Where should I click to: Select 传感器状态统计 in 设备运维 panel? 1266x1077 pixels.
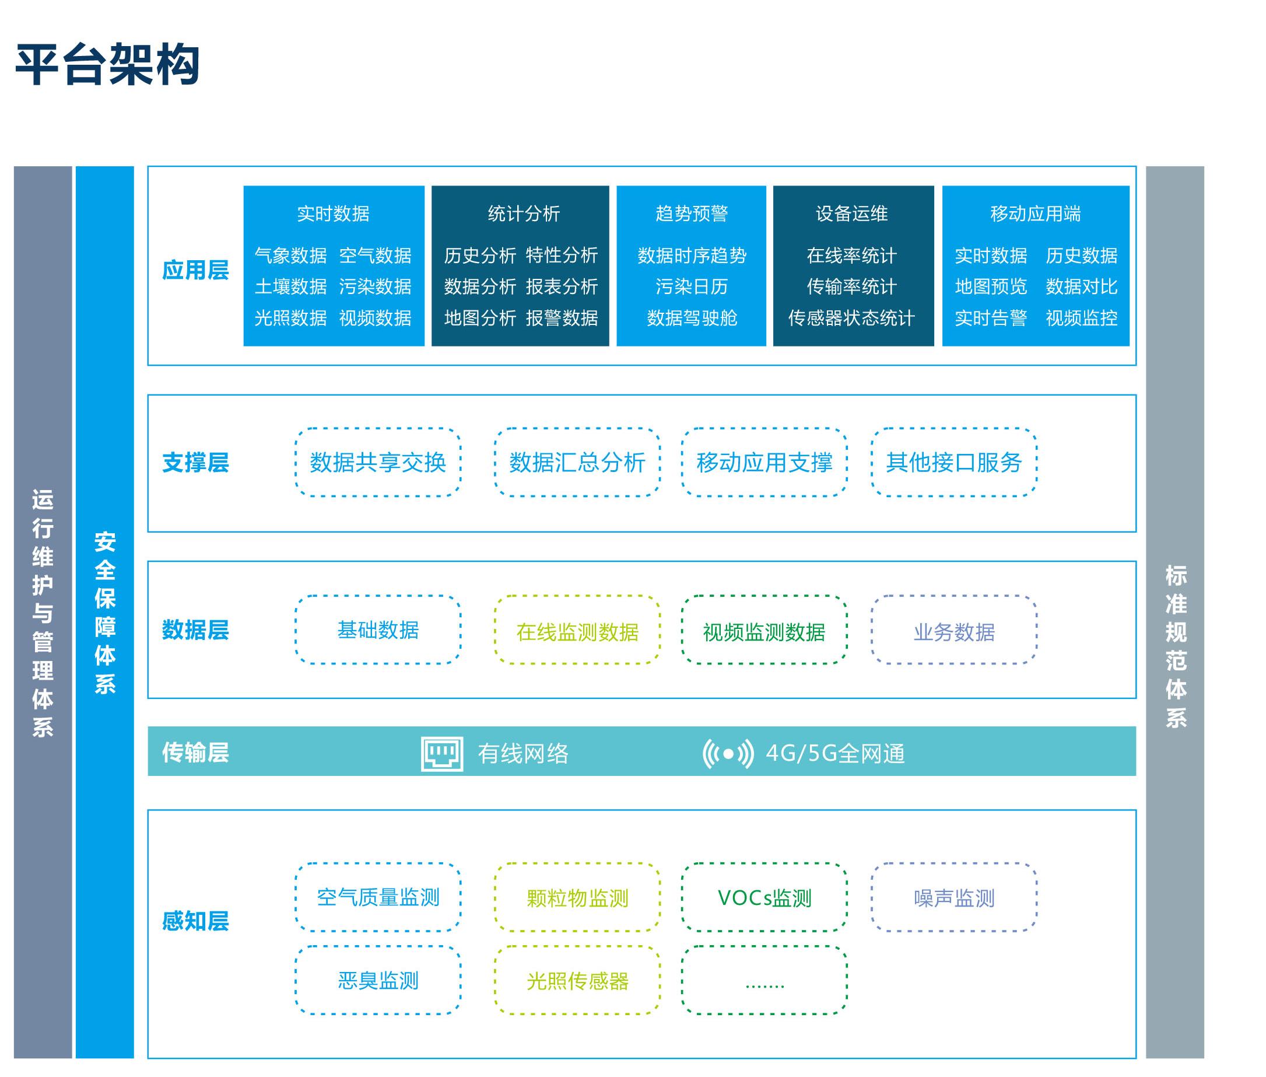coord(852,318)
